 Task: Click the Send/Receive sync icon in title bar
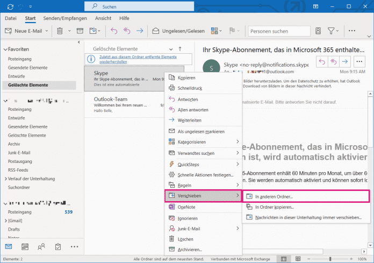10,6
